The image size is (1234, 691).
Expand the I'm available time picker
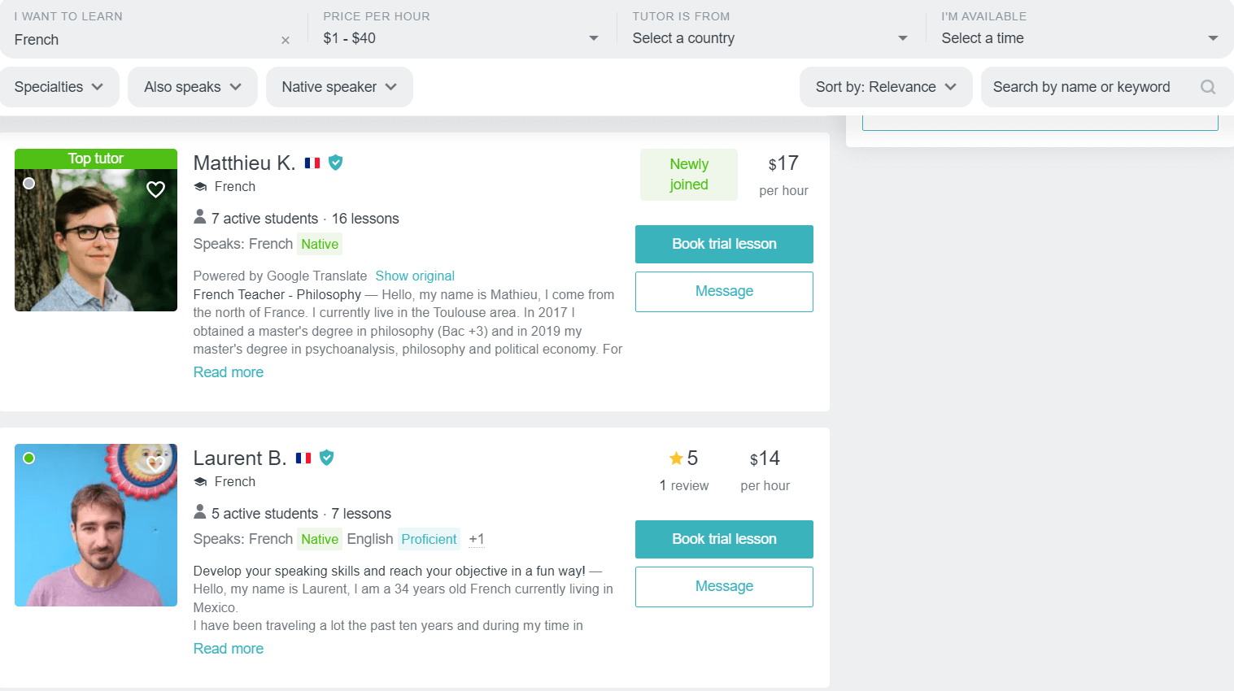click(1212, 37)
